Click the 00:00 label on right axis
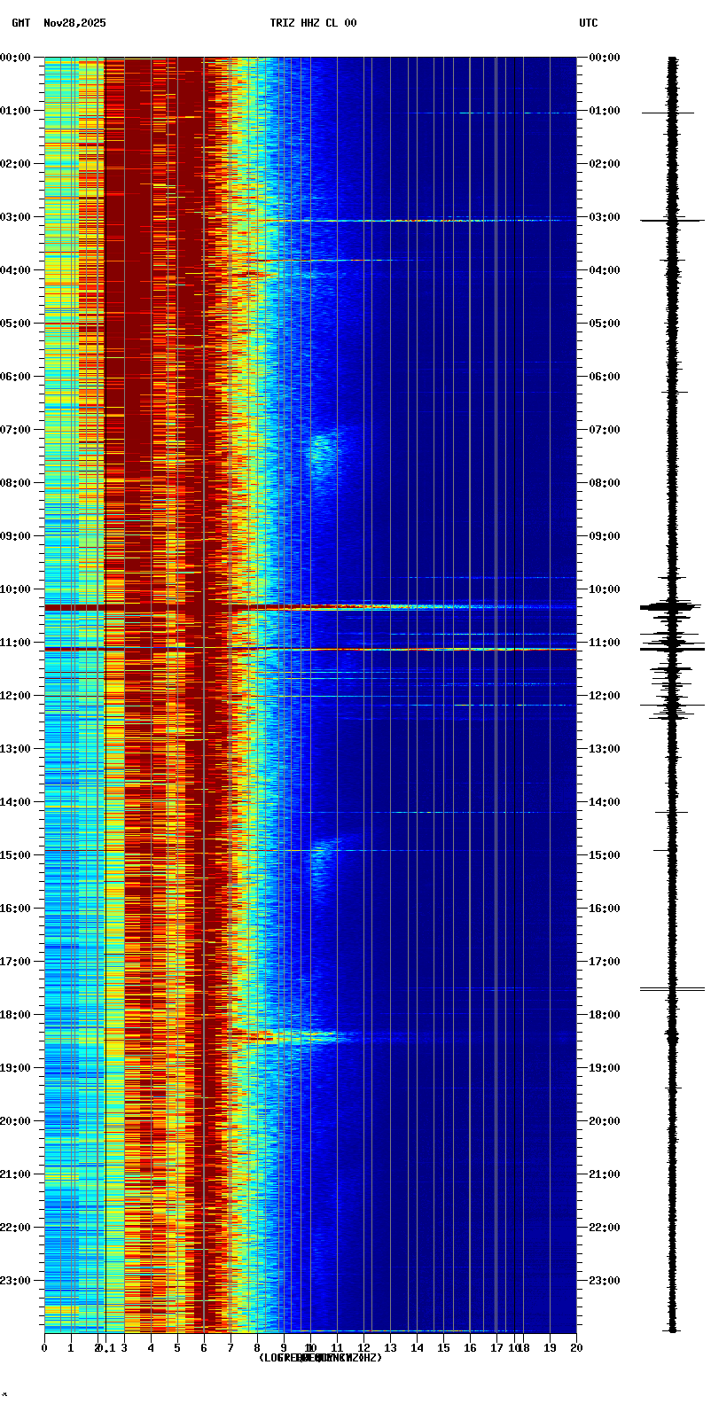Viewport: 711px width, 1404px height. click(x=605, y=58)
